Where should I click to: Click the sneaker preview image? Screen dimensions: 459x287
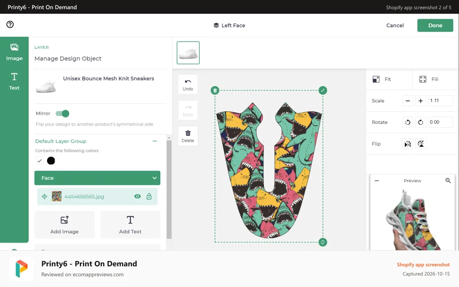tap(413, 220)
